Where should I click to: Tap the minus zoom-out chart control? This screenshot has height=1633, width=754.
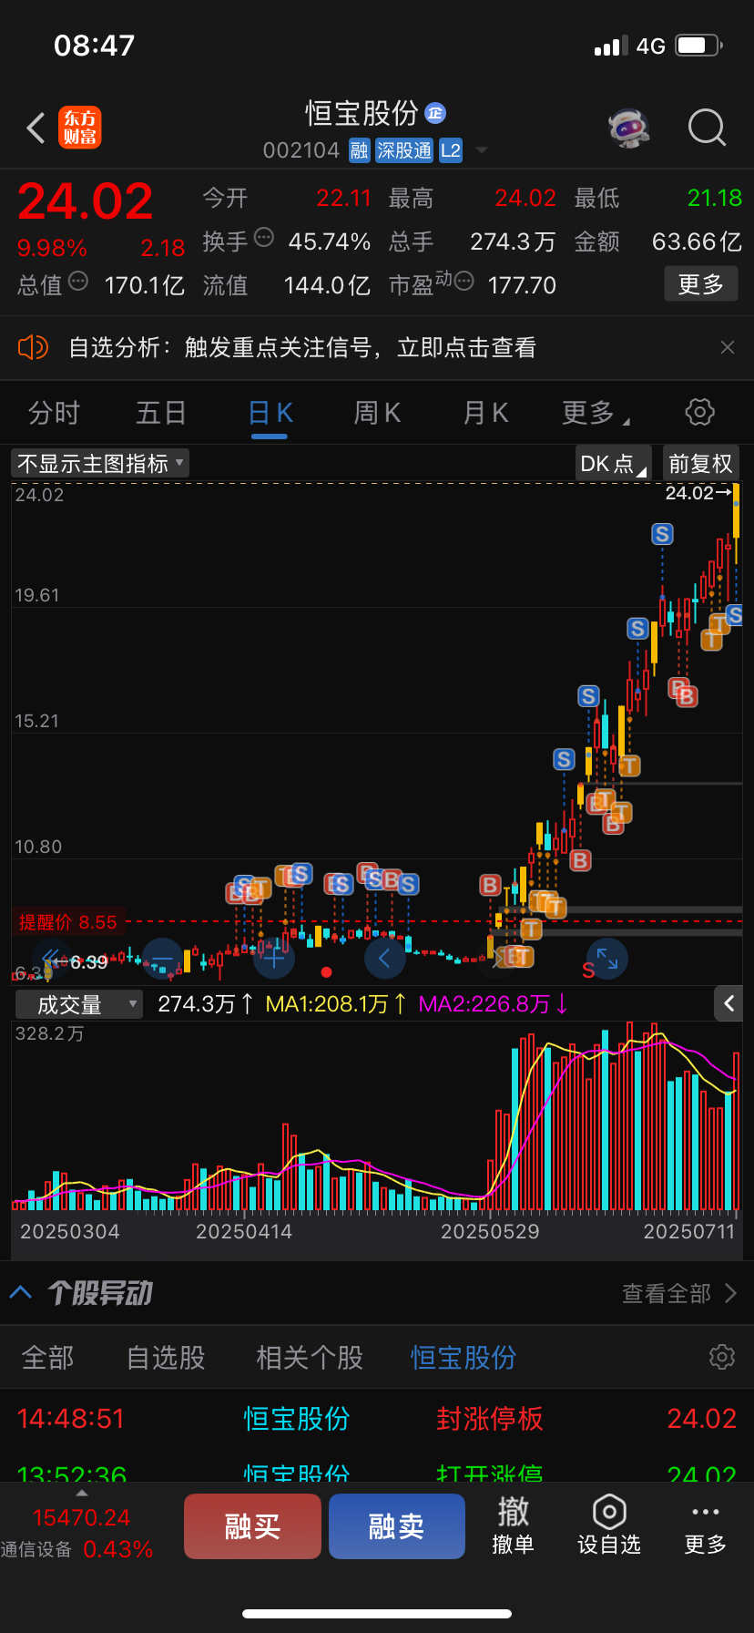[x=163, y=959]
